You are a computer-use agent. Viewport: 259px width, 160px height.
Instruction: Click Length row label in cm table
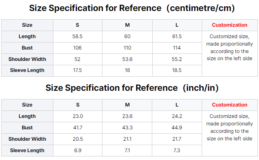27,36
